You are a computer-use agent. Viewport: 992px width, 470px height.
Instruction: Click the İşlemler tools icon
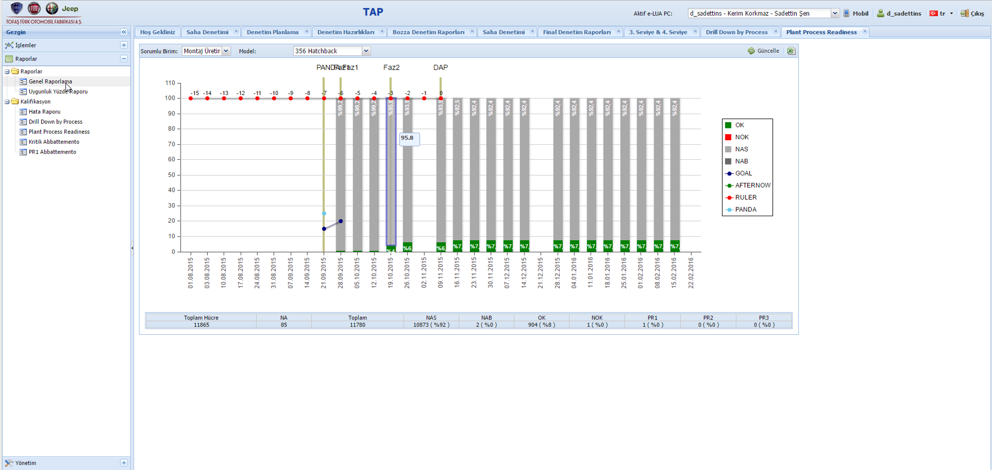pos(9,45)
